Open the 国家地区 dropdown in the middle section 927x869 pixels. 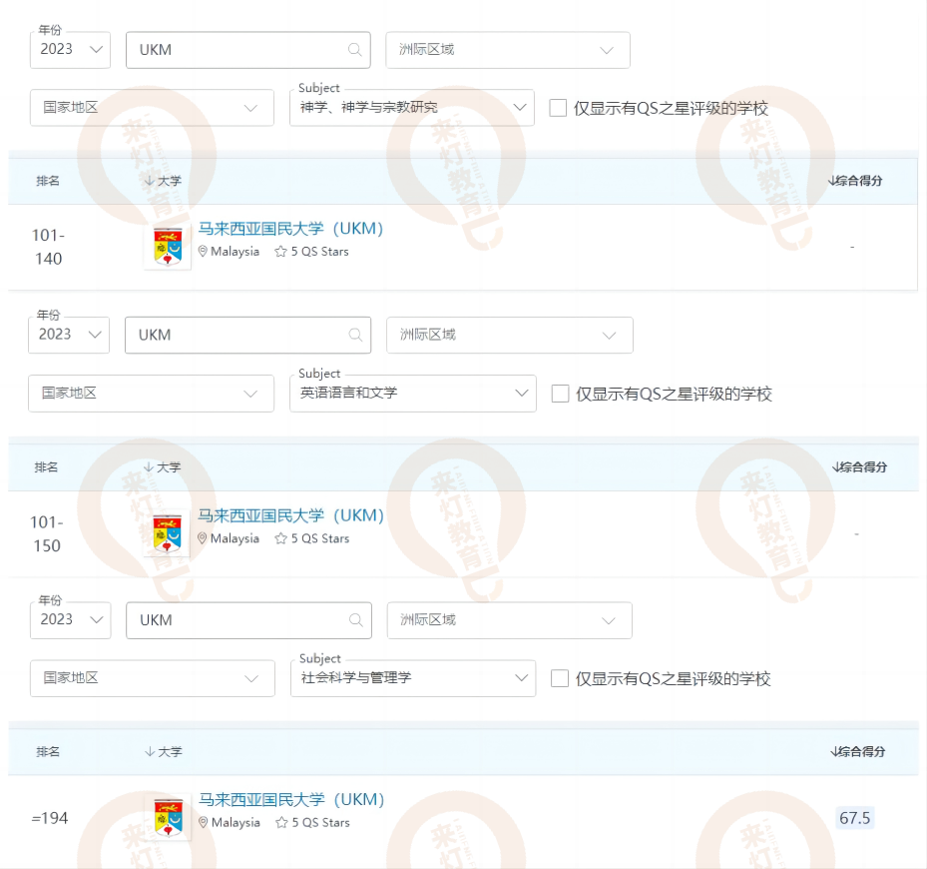[151, 394]
